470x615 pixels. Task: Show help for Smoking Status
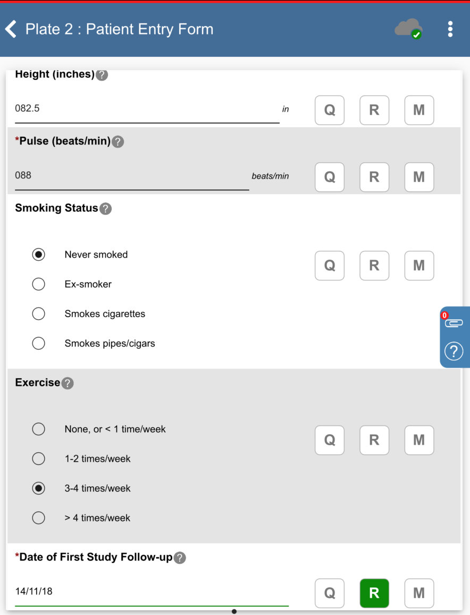tap(106, 209)
